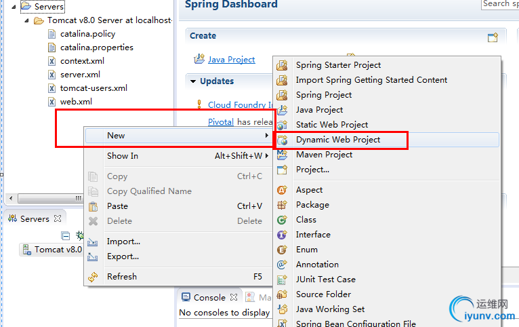The width and height of the screenshot is (519, 327).
Task: Select Spring Starter Project menu entry
Action: [x=387, y=65]
